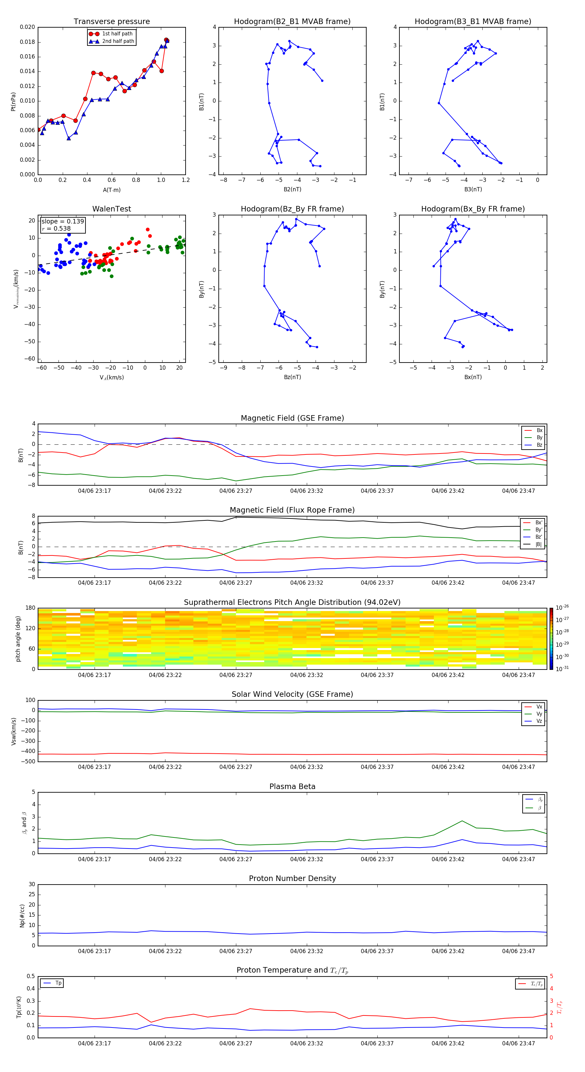
Task: Select 'Bz' in the GSE magnetic field legend
Action: click(533, 445)
